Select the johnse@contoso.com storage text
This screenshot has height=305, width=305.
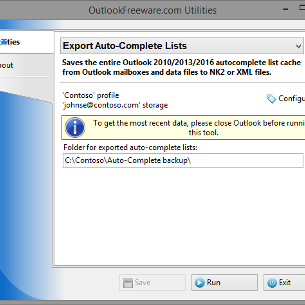point(115,105)
